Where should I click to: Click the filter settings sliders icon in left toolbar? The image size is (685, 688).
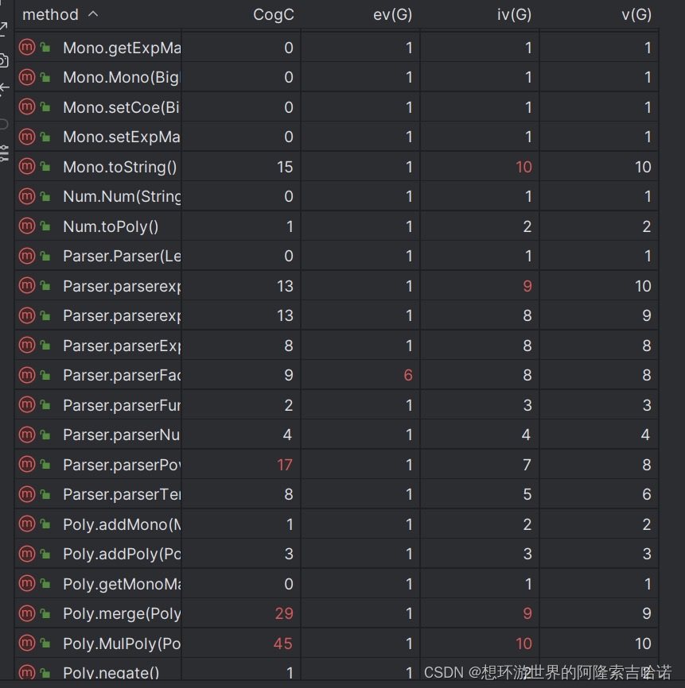coord(4,153)
